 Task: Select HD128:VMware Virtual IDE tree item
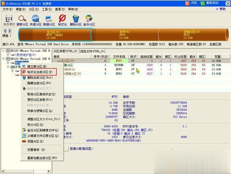30,50
